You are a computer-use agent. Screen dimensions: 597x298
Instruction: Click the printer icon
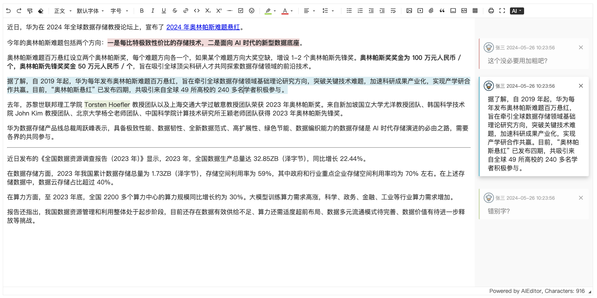click(491, 11)
